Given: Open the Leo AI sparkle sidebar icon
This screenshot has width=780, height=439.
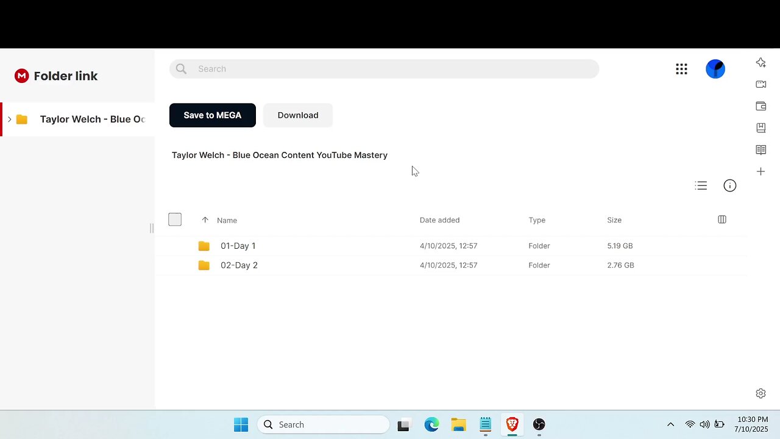Looking at the screenshot, I should 760,62.
